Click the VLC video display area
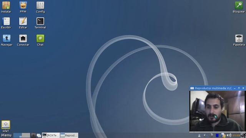Image resolution: width=246 pixels, height=138 pixels. point(217,111)
